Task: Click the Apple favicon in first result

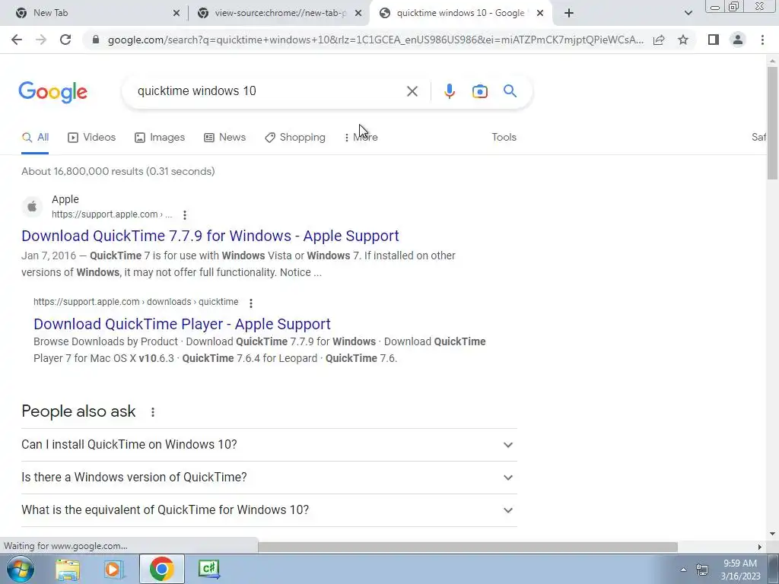Action: click(x=32, y=207)
